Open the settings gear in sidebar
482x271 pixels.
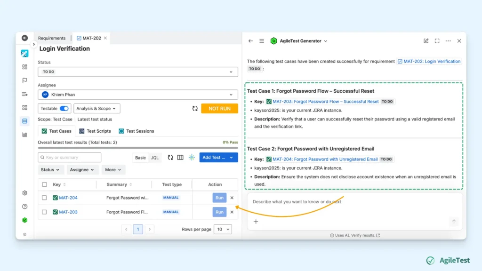(x=24, y=193)
